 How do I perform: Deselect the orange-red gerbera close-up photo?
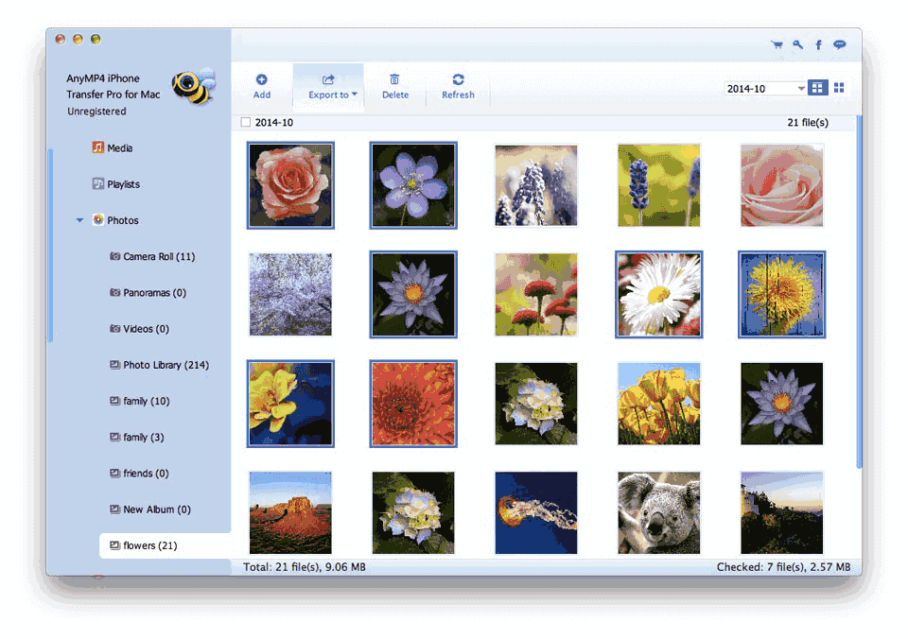tap(413, 404)
